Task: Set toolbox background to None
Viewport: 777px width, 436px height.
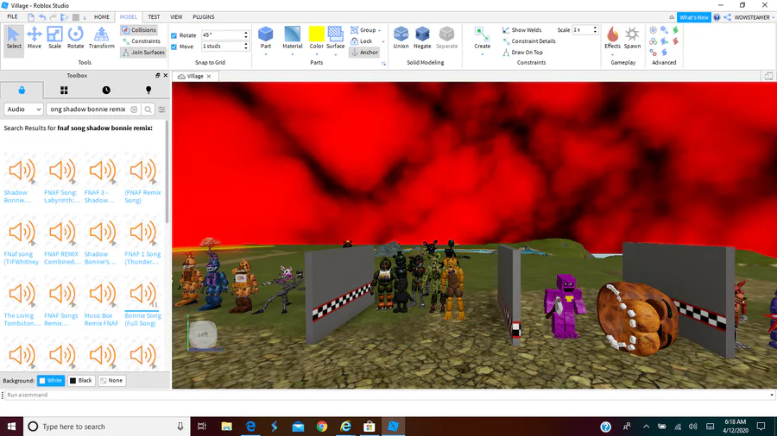Action: coord(111,381)
